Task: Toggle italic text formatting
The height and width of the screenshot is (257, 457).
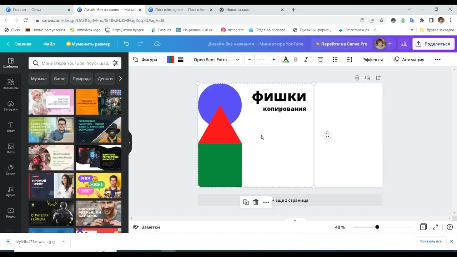Action: pos(306,60)
